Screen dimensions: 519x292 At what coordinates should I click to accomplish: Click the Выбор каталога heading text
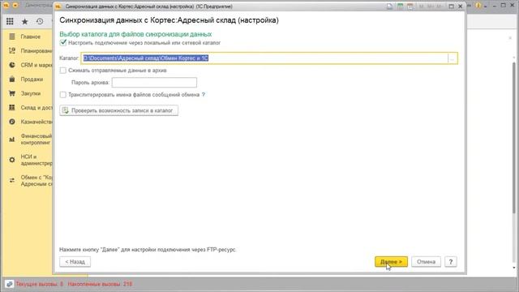pos(135,34)
